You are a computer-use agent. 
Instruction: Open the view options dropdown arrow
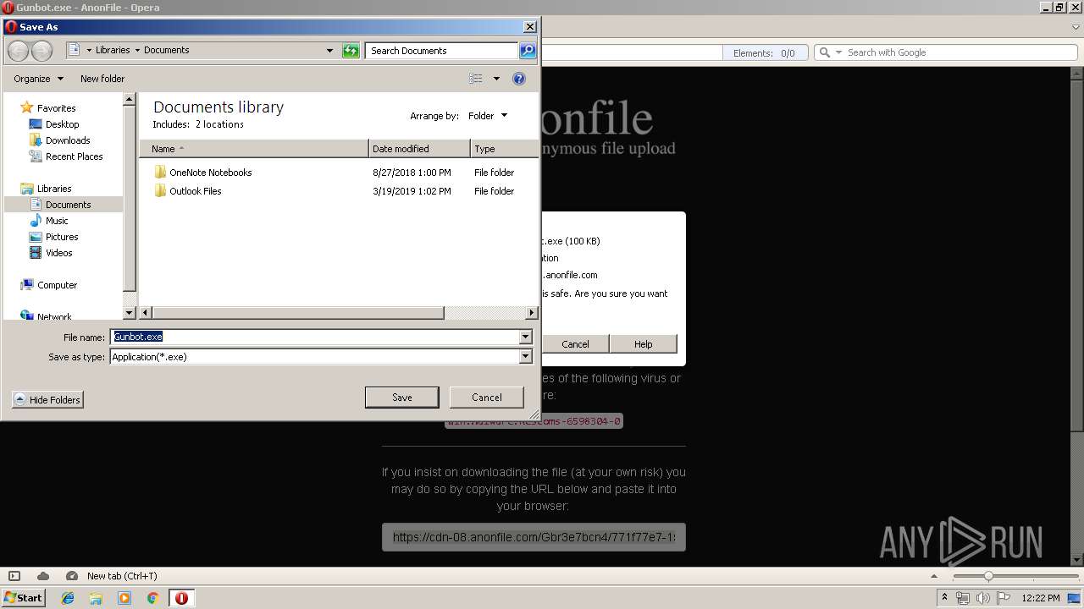[x=496, y=79]
